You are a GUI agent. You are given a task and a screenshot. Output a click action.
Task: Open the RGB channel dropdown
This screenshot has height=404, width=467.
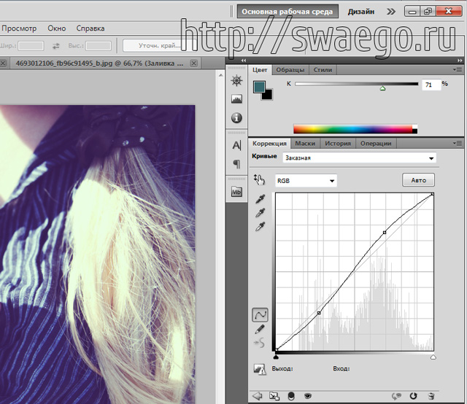(306, 181)
